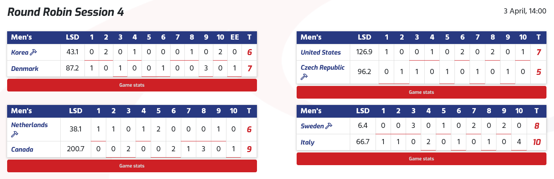554x179 pixels.
Task: Open the Czech Republic team link
Action: (323, 68)
